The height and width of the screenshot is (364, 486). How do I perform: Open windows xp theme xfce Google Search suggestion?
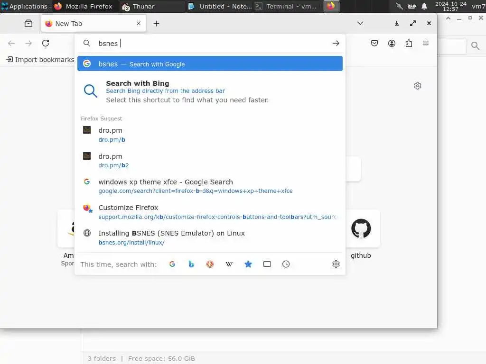click(210, 186)
